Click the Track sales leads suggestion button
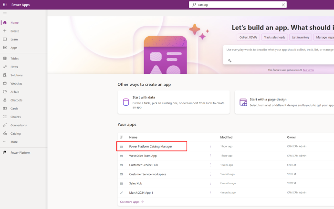The height and width of the screenshot is (209, 334). (274, 37)
